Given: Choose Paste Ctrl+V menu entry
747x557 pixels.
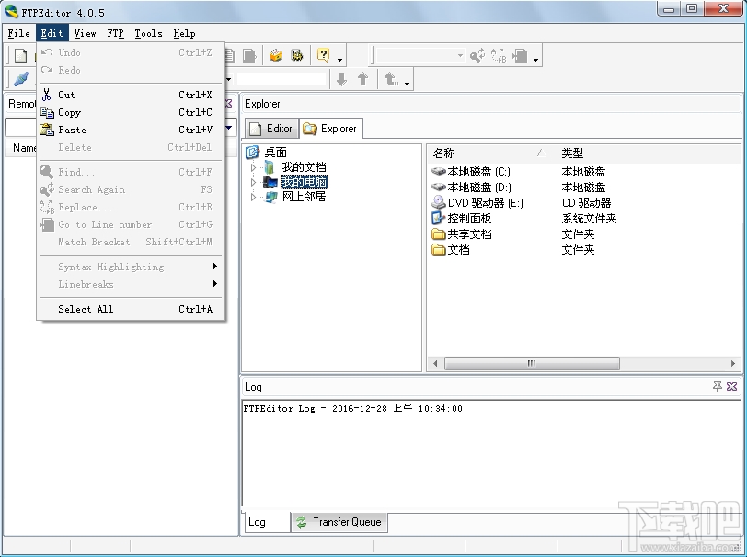Looking at the screenshot, I should coord(130,130).
